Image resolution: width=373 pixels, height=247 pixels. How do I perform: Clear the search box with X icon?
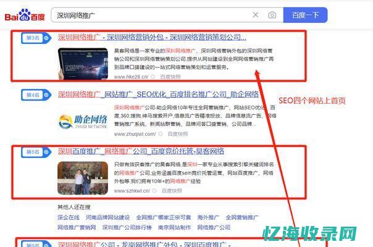[x=256, y=15]
